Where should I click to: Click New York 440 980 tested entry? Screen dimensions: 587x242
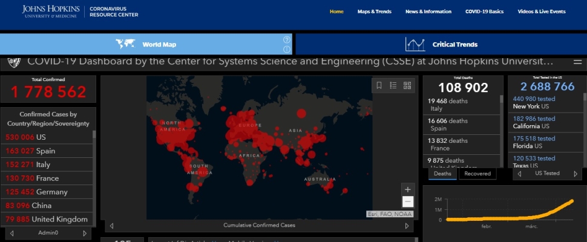click(x=545, y=102)
